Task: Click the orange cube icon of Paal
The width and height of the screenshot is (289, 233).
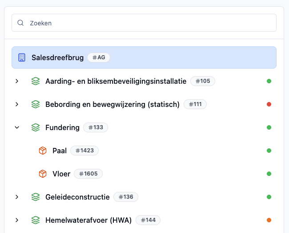Action: click(43, 151)
